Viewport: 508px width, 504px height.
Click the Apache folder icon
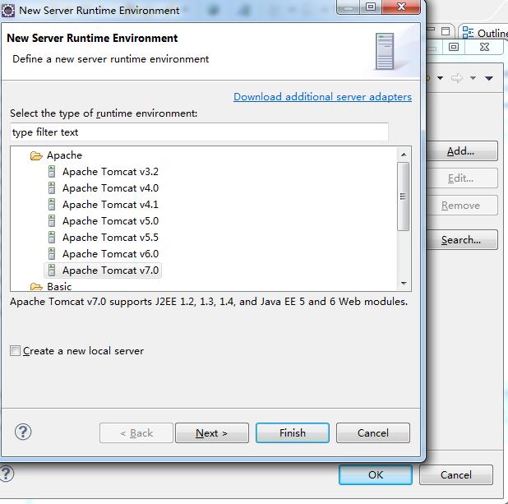point(36,156)
